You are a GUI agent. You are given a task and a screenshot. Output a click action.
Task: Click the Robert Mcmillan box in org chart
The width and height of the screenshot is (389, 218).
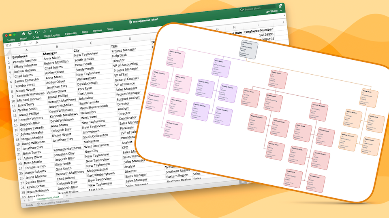click(x=176, y=59)
